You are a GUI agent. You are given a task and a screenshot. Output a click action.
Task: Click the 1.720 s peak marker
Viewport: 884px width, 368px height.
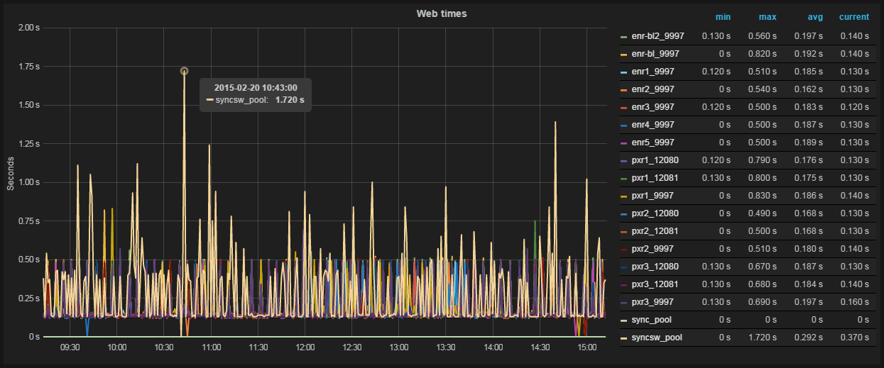point(185,71)
